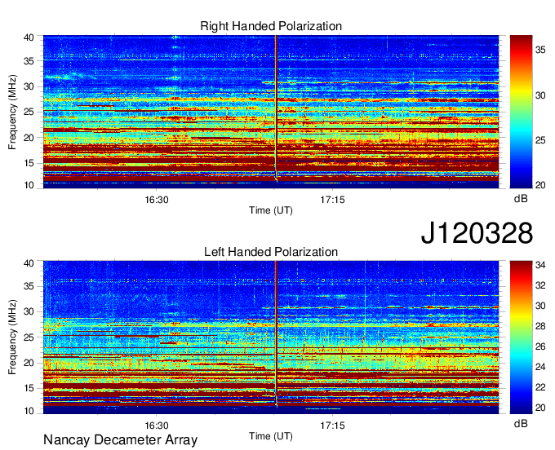Click '16:30' under the Left Handed plot
Viewport: 555px width, 450px height.
pyautogui.click(x=157, y=426)
